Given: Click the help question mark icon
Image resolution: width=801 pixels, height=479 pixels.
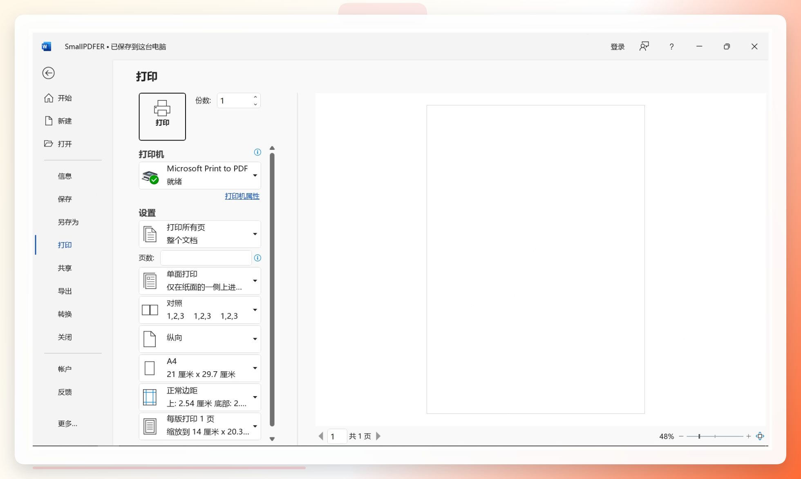Looking at the screenshot, I should pos(671,47).
